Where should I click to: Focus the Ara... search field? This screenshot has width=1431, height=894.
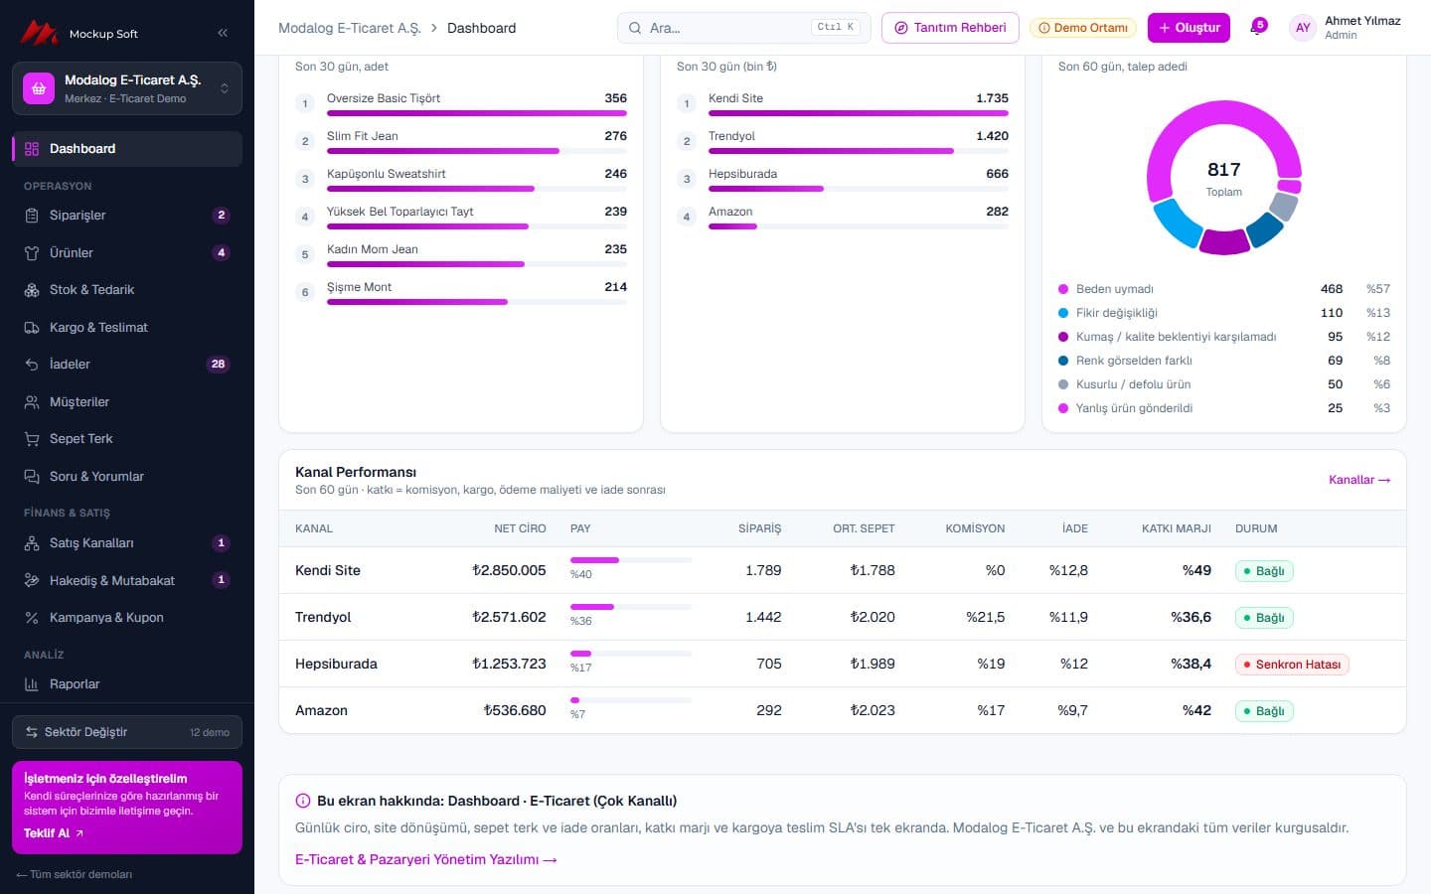tap(743, 28)
